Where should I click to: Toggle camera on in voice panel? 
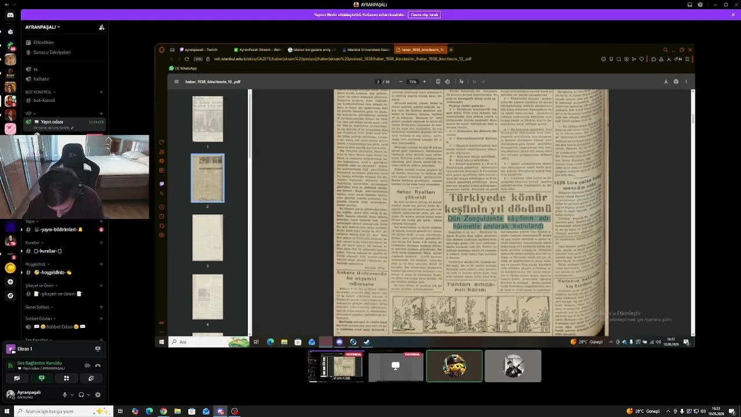[x=17, y=378]
